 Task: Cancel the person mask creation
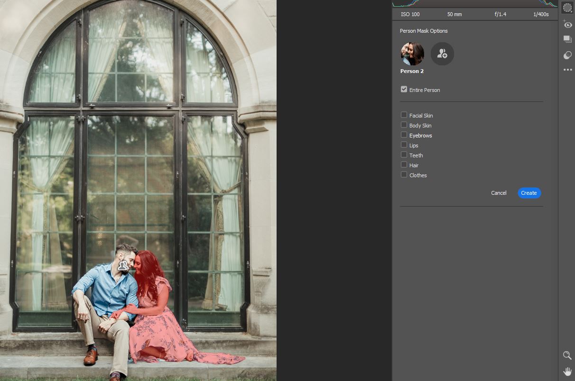coord(499,193)
